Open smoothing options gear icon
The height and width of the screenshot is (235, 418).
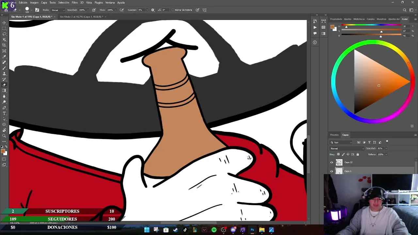coord(153,10)
